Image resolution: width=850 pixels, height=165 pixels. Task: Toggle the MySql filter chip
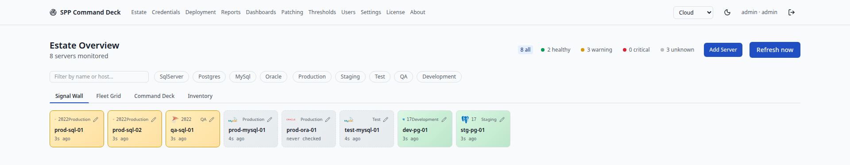tap(243, 77)
